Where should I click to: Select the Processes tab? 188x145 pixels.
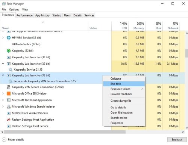pos(8,15)
